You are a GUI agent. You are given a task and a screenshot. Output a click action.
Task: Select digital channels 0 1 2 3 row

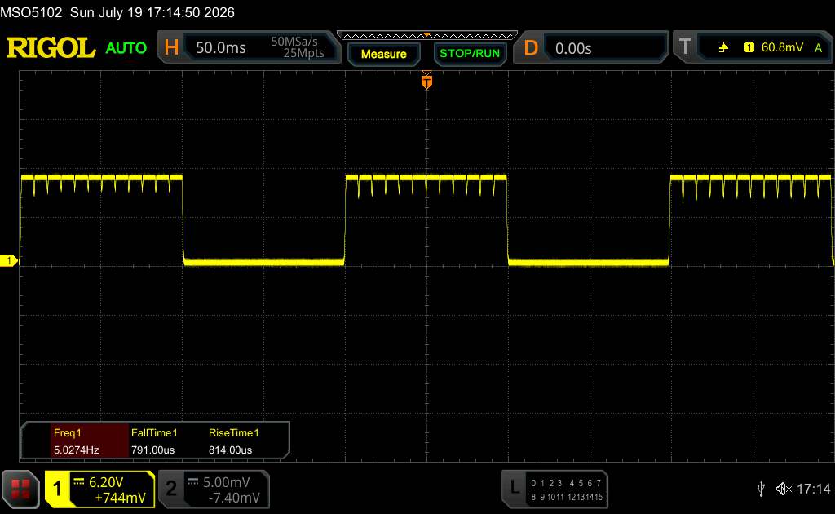546,483
